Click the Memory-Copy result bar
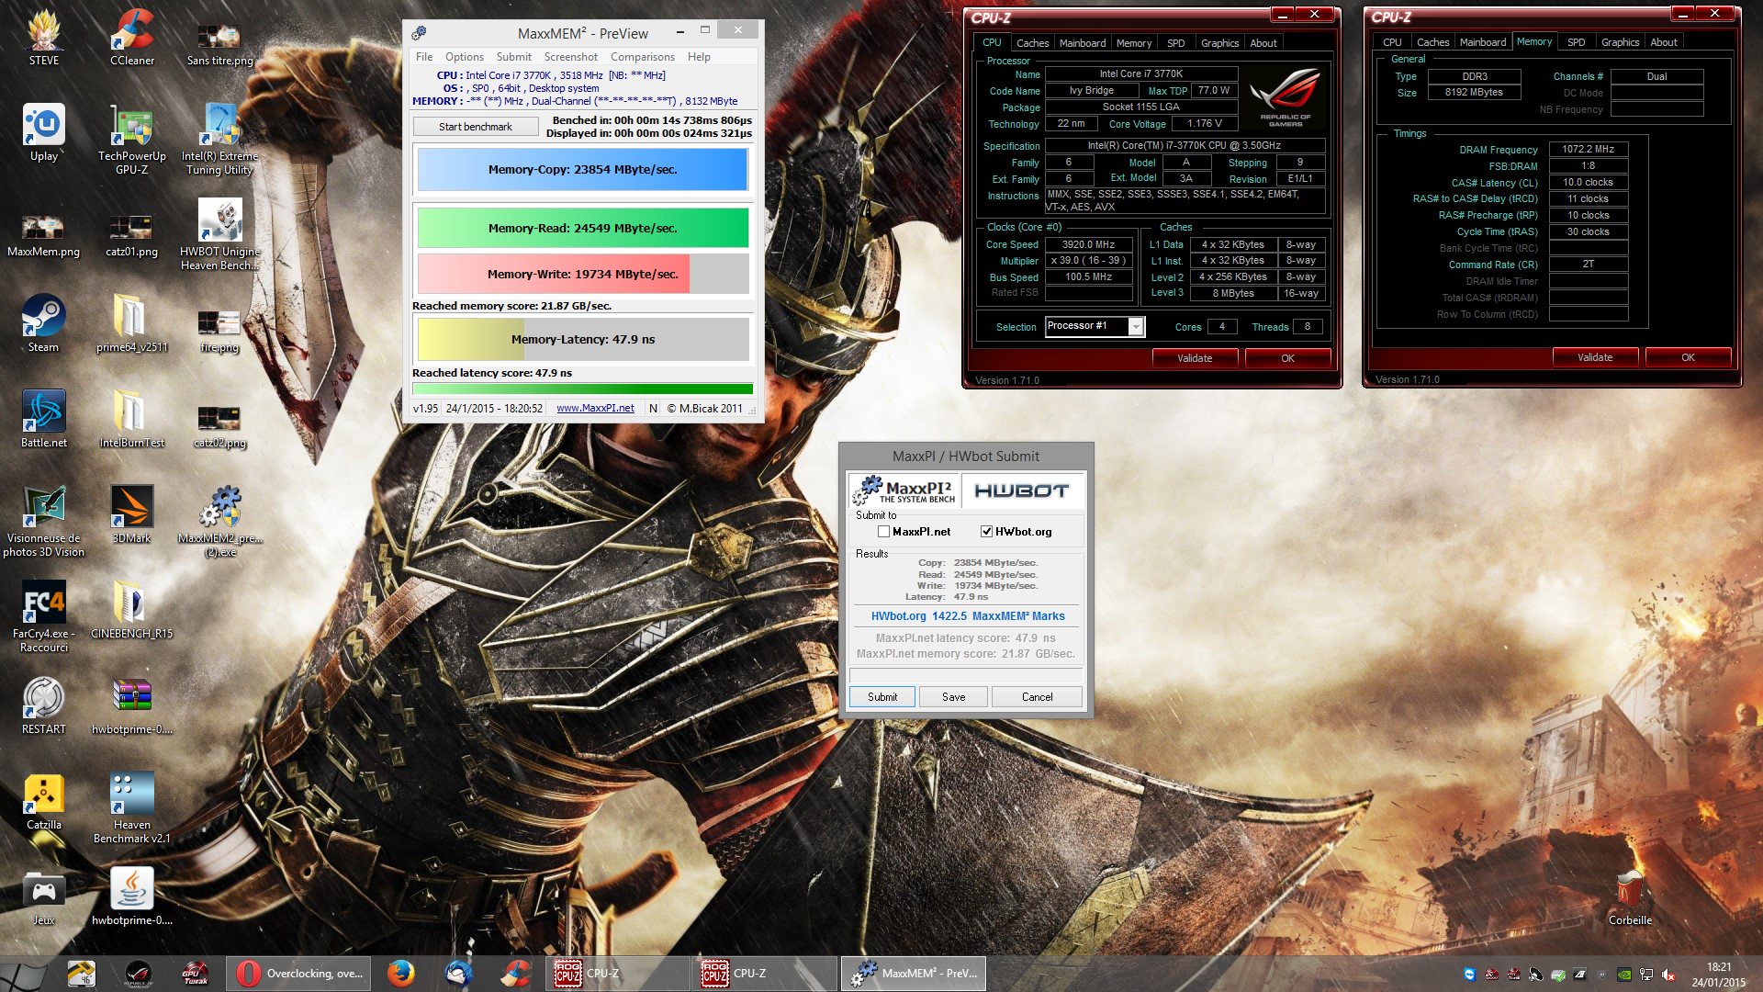Image resolution: width=1763 pixels, height=992 pixels. coord(582,170)
